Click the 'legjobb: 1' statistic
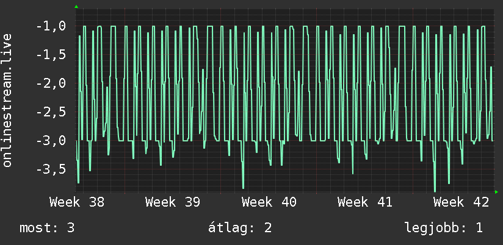Viewport: 503px width, 245px height. click(x=444, y=228)
